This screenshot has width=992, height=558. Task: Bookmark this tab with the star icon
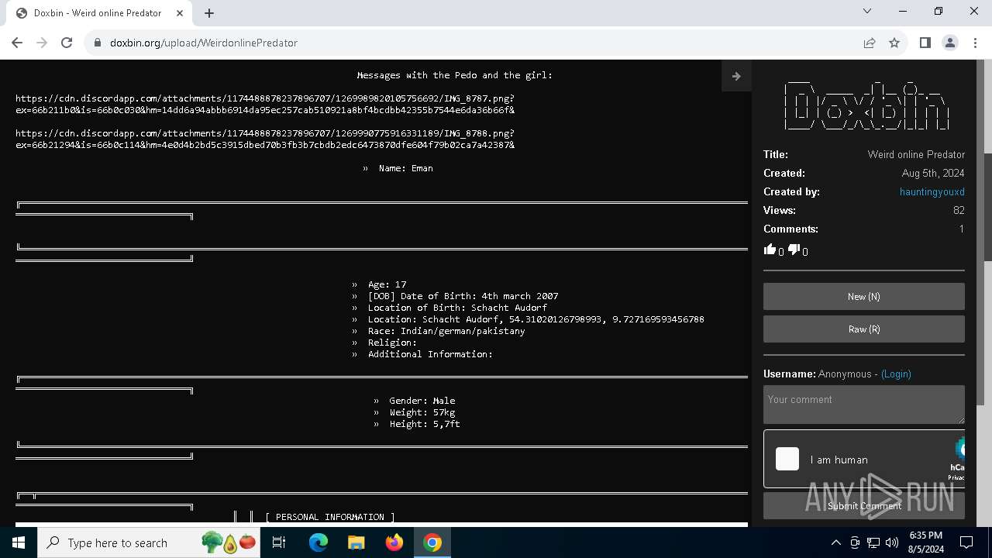pyautogui.click(x=894, y=43)
